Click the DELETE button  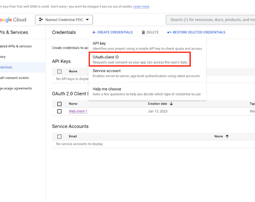point(150,32)
